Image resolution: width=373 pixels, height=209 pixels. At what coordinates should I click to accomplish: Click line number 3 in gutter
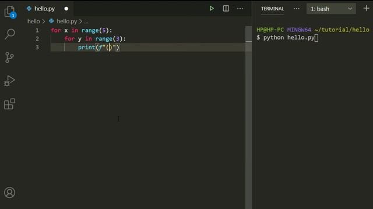[37, 48]
